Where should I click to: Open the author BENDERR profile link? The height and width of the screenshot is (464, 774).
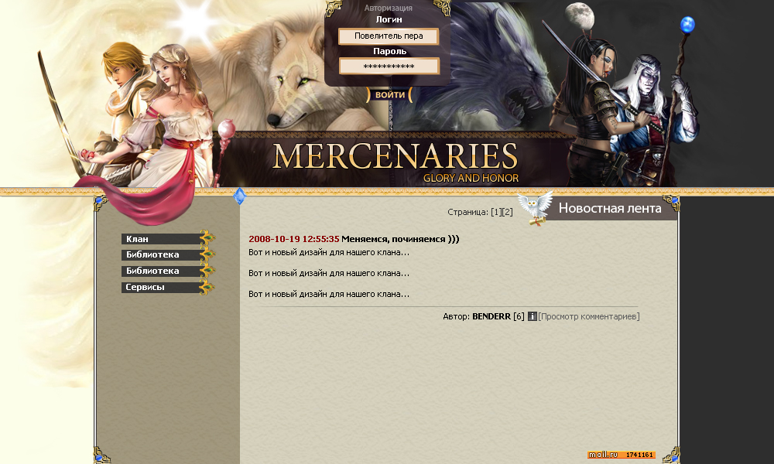tap(491, 316)
